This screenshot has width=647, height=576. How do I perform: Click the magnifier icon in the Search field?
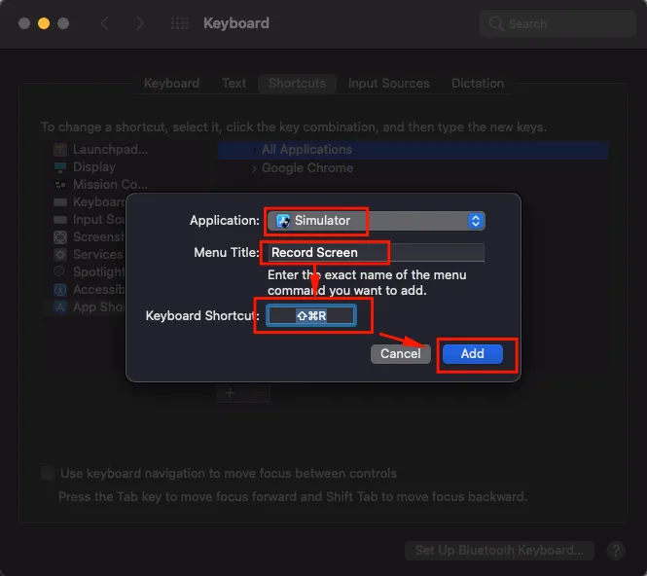(496, 23)
